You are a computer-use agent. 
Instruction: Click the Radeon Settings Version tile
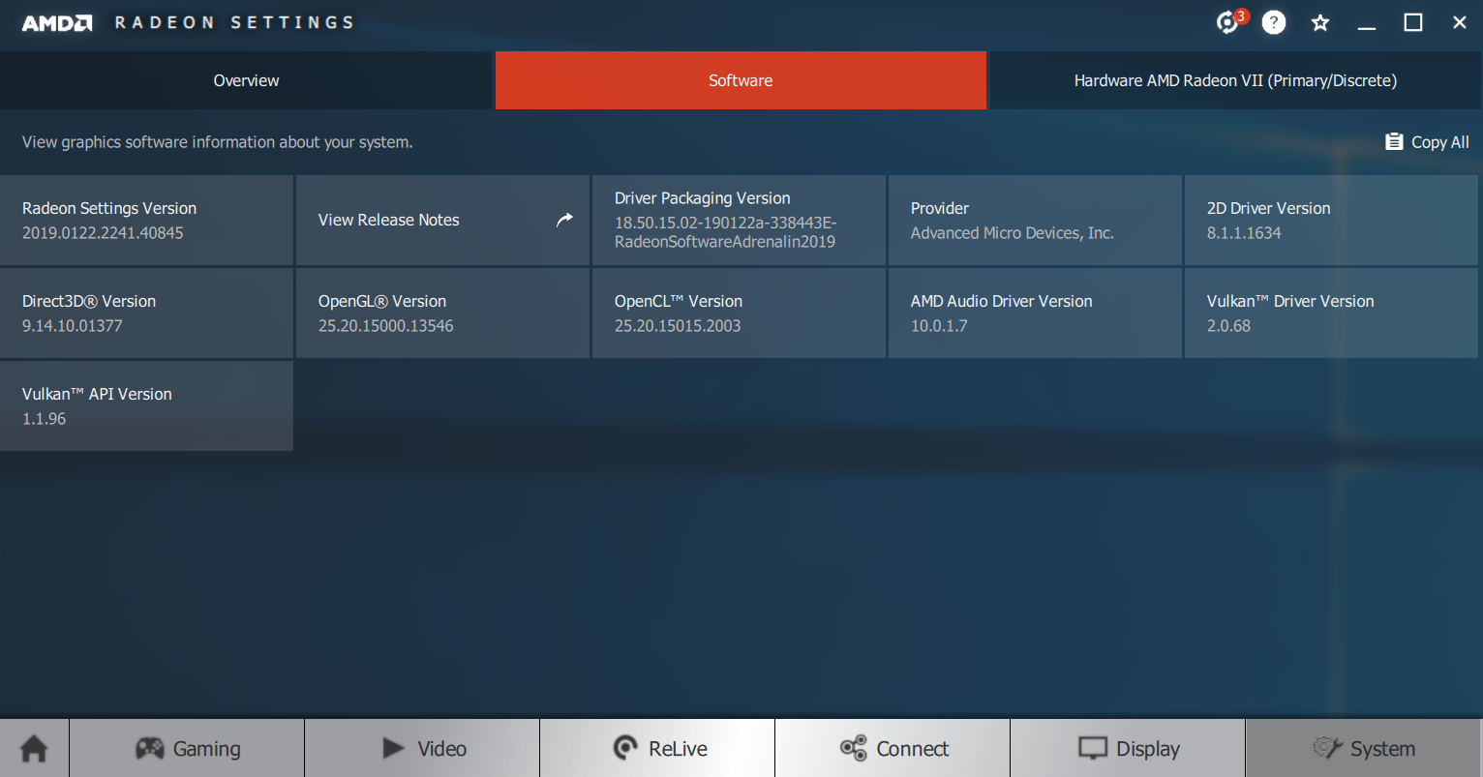click(146, 220)
